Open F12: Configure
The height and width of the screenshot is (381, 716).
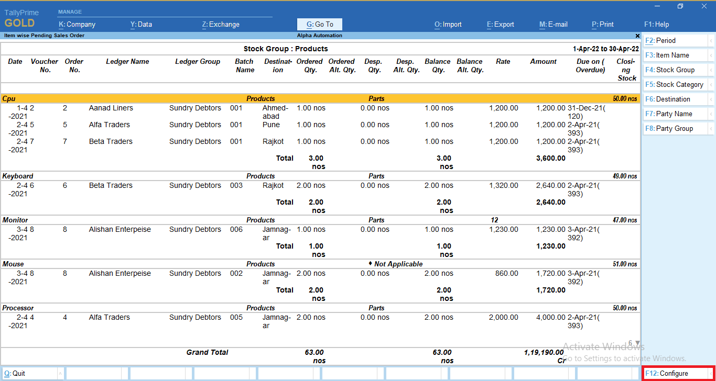[676, 373]
